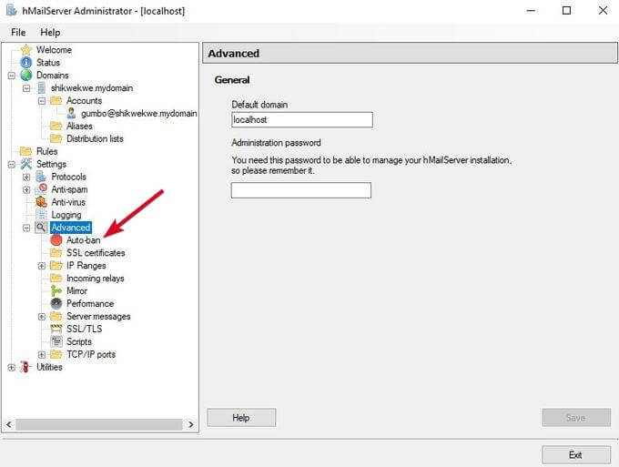Click the Aliases folder icon
This screenshot has width=619, height=467.
click(56, 126)
